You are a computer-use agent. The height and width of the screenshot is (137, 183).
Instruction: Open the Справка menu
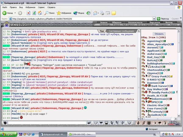click(51, 7)
